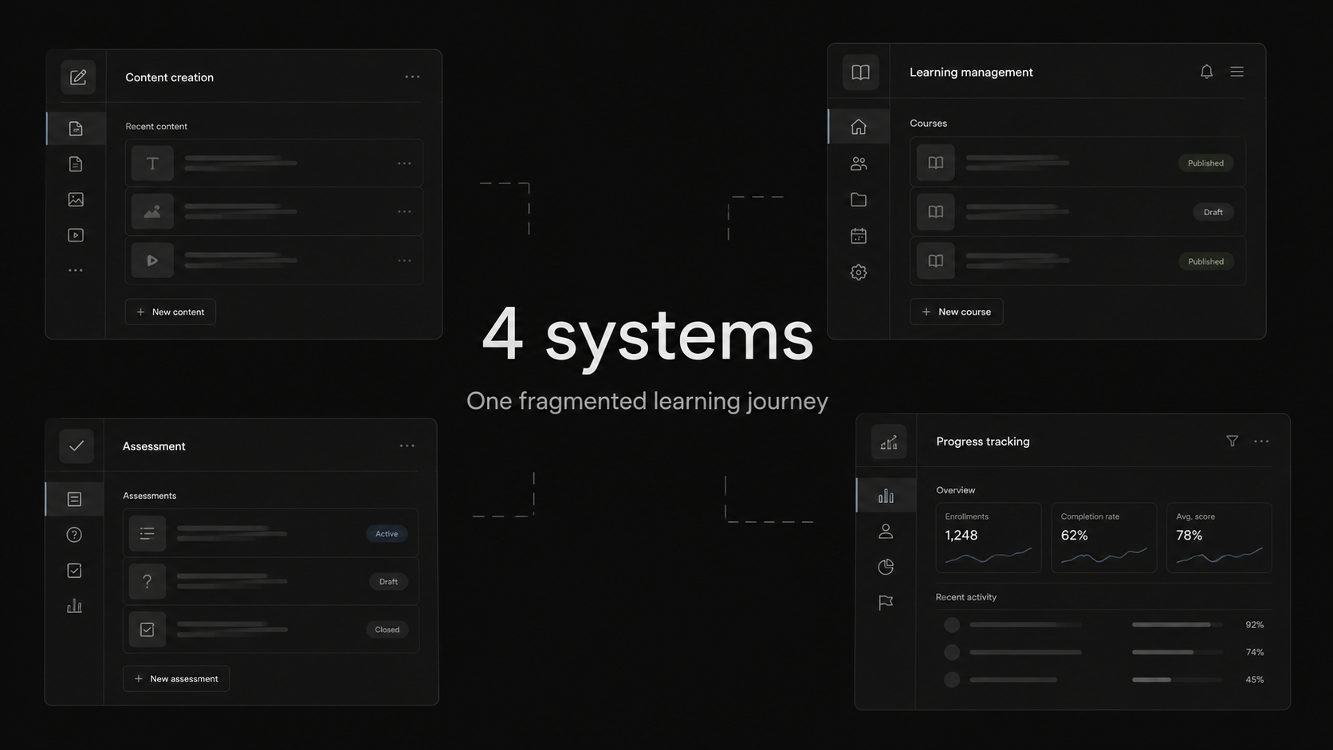This screenshot has width=1333, height=750.
Task: Click the New content button
Action: tap(171, 312)
